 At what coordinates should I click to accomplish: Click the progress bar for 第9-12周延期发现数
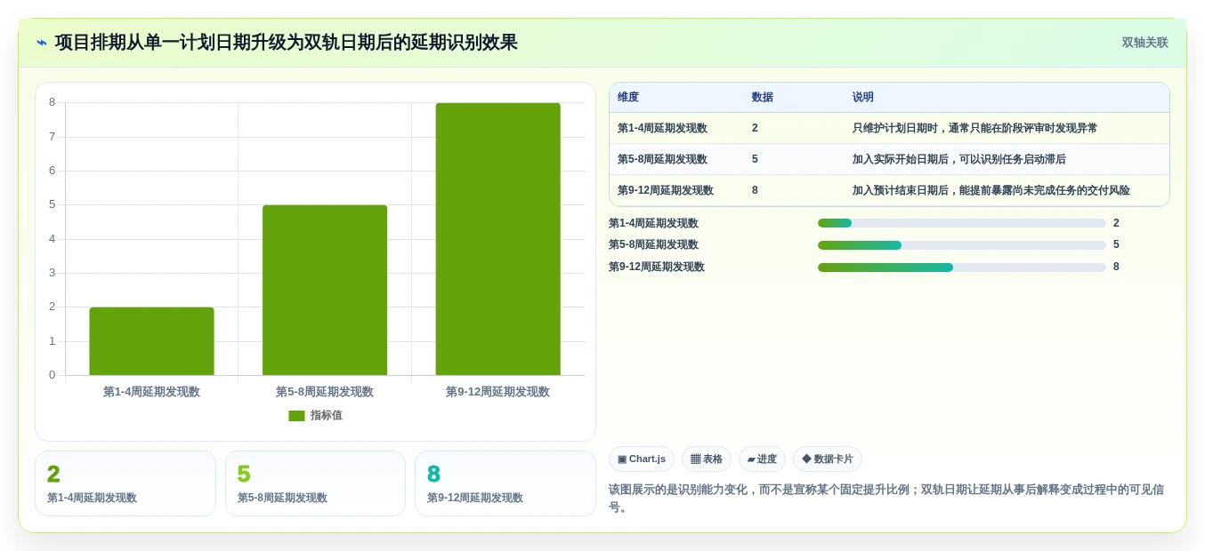[962, 268]
